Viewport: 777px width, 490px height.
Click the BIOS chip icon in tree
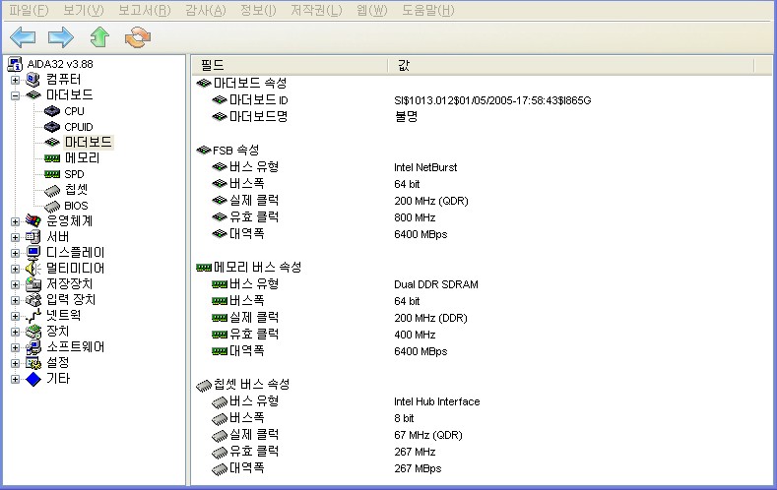click(52, 206)
